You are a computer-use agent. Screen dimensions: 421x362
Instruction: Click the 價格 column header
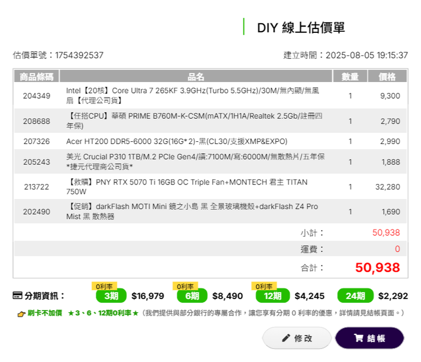pos(387,77)
